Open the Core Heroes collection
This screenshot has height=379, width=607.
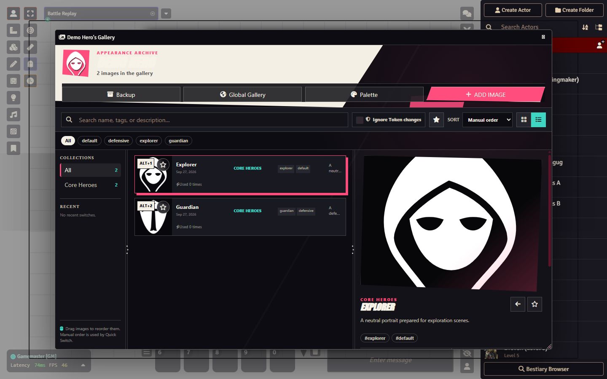click(x=90, y=185)
